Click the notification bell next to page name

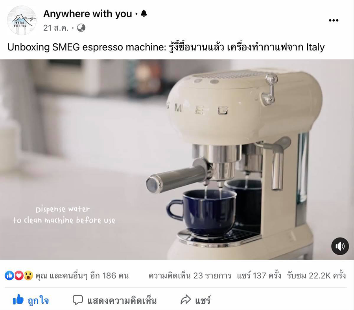coord(144,13)
